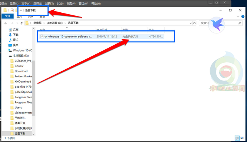Click the Up one level arrow
This screenshot has height=142, width=247.
point(22,23)
